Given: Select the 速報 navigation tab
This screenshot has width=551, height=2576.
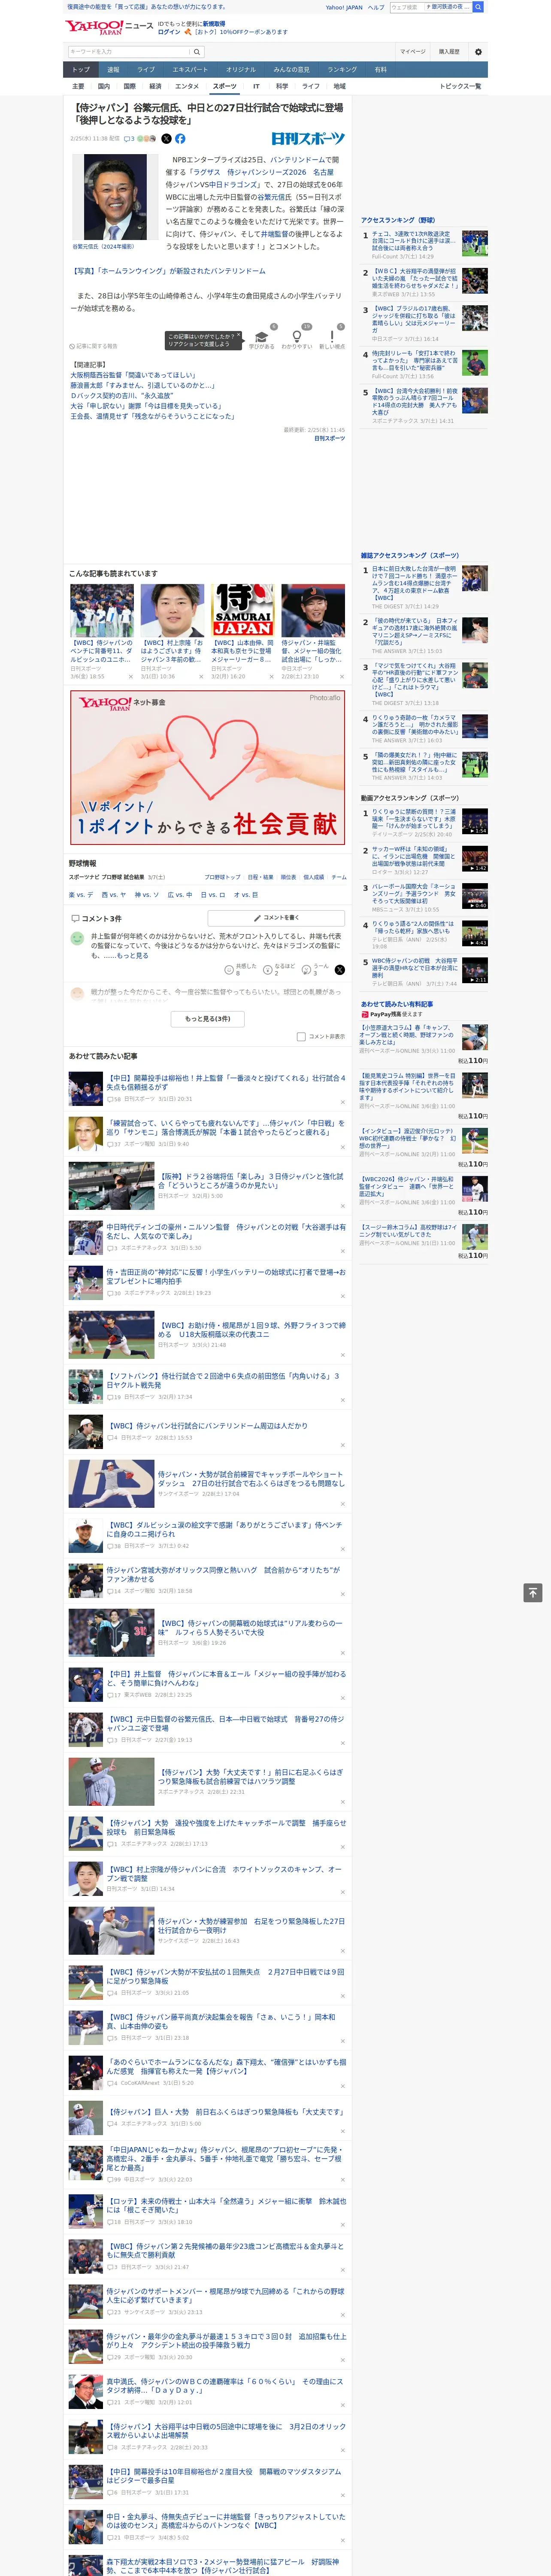Looking at the screenshot, I should [113, 70].
